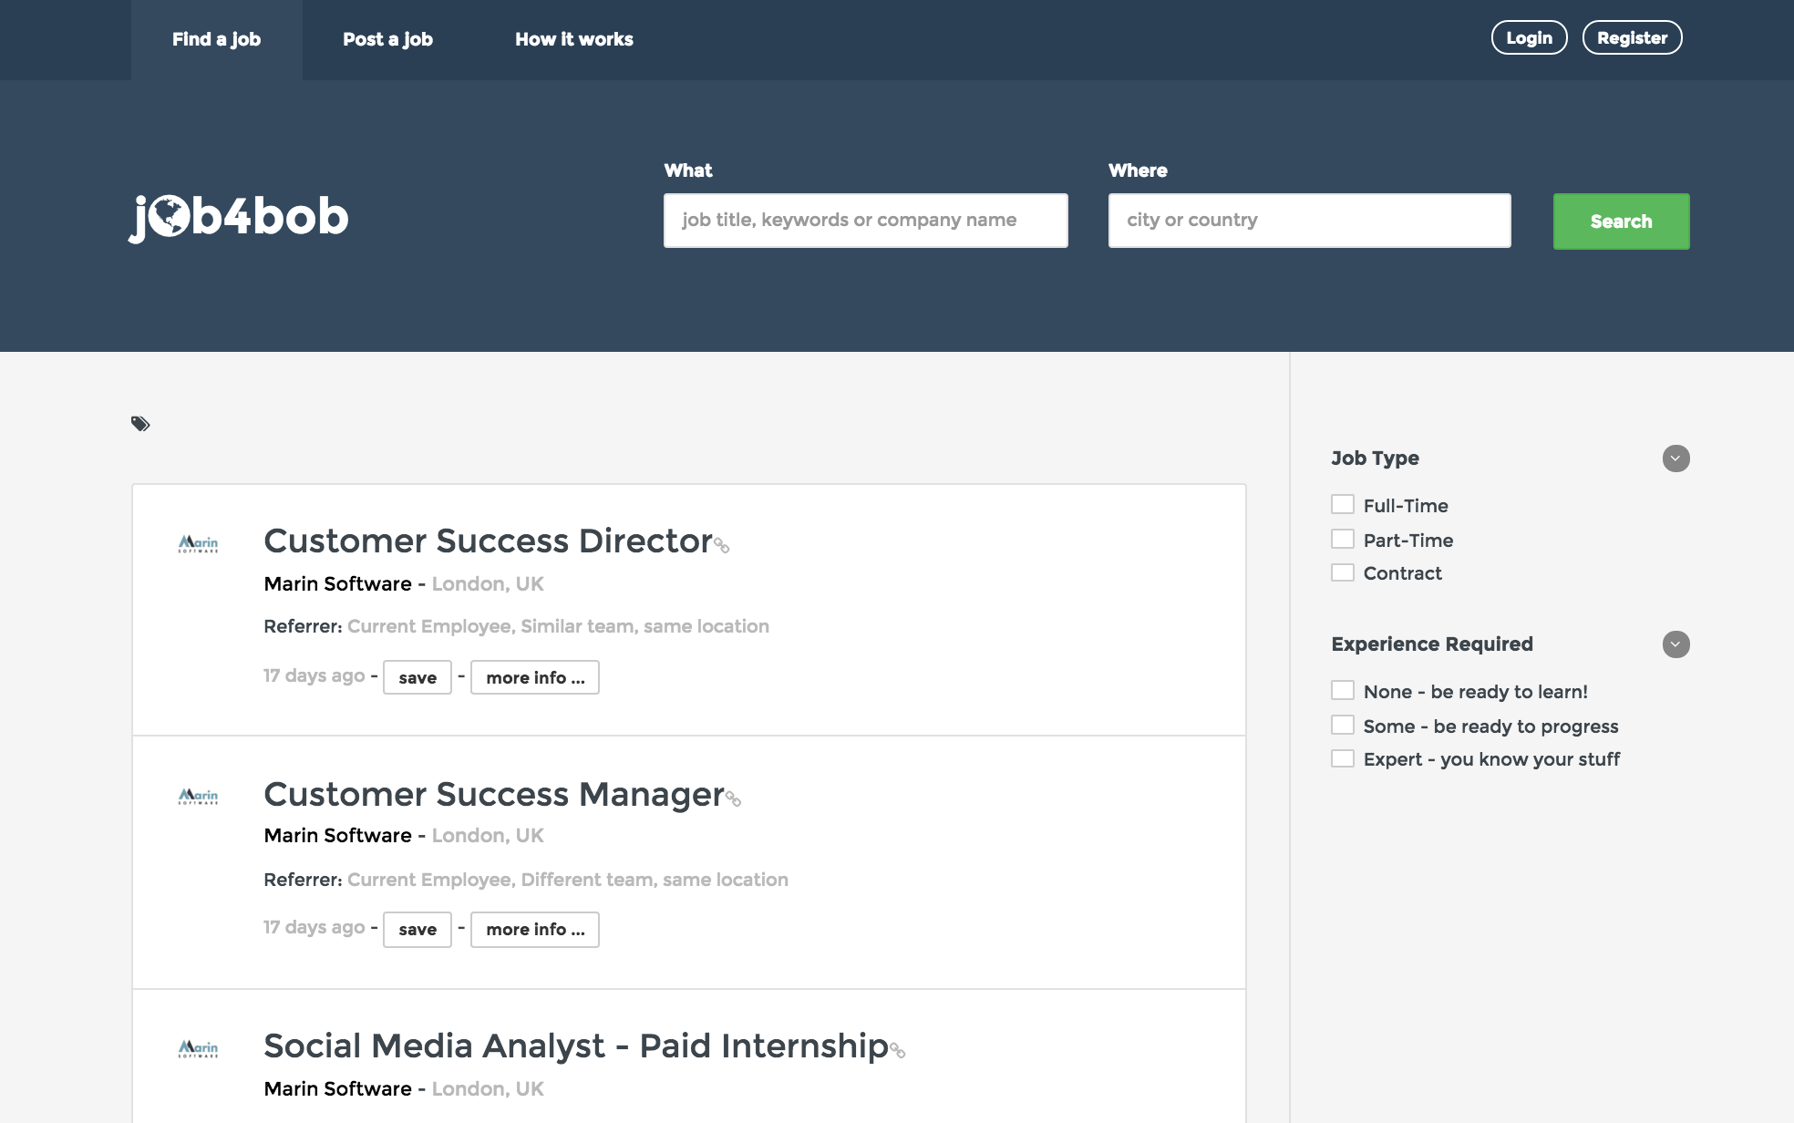Tick the Contract job type checkbox
Image resolution: width=1794 pixels, height=1123 pixels.
point(1342,573)
